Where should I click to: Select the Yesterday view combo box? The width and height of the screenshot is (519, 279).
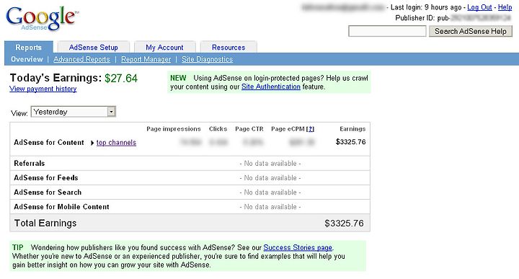coord(73,112)
